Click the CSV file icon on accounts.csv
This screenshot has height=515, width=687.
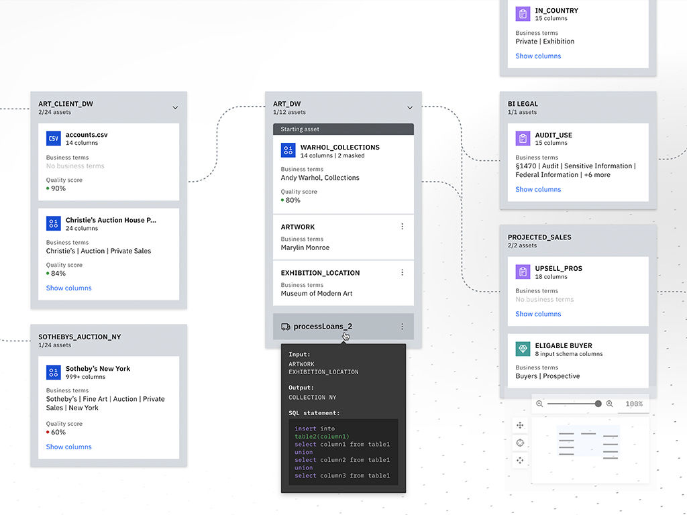[x=53, y=138]
